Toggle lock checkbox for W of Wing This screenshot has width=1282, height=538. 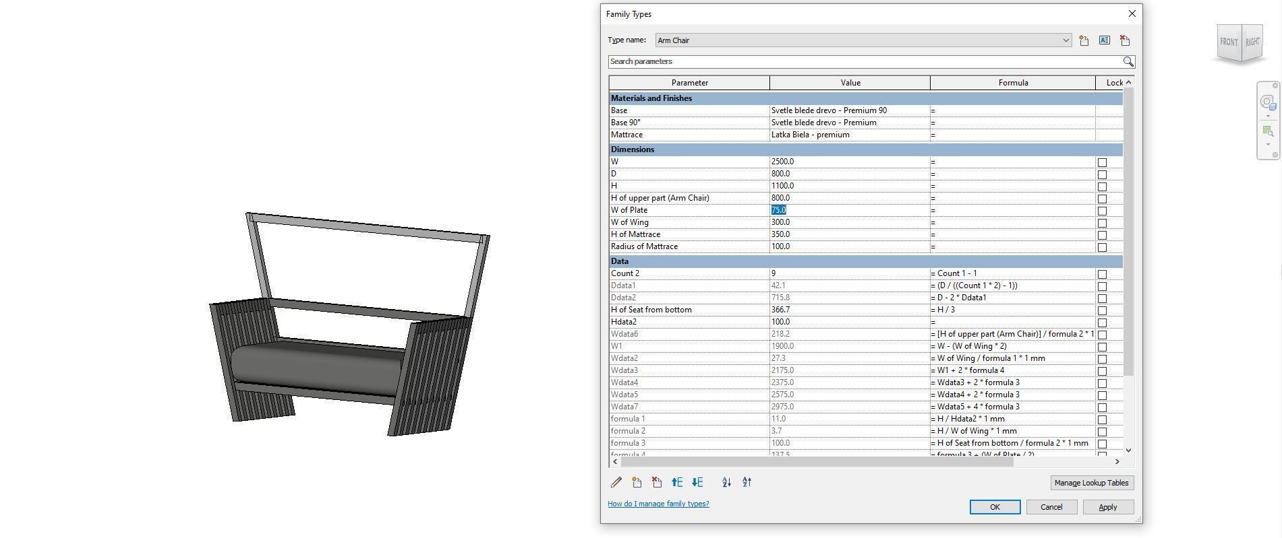click(x=1102, y=223)
